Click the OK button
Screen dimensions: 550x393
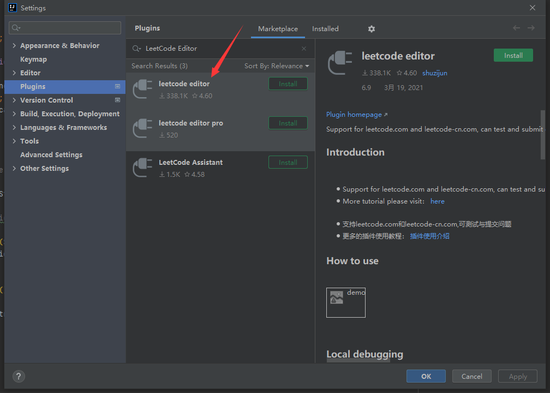(426, 377)
